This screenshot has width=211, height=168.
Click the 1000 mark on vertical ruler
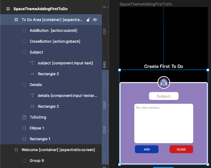[x=104, y=105]
